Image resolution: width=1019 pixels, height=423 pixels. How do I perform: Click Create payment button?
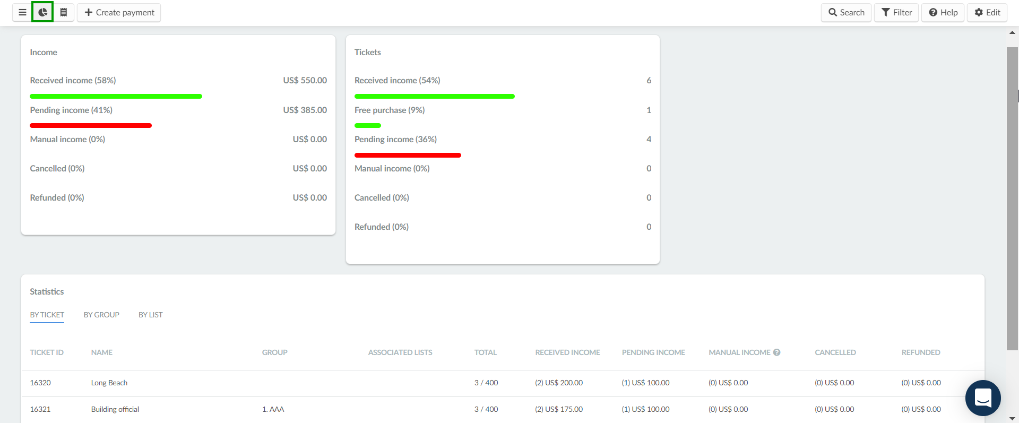(119, 12)
